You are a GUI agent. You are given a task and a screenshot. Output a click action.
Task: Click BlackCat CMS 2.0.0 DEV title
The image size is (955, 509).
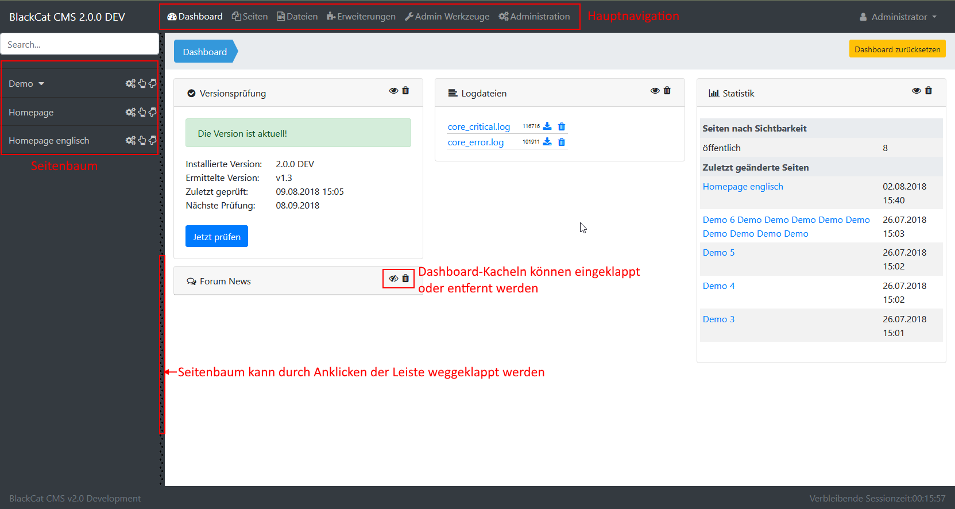pyautogui.click(x=67, y=17)
